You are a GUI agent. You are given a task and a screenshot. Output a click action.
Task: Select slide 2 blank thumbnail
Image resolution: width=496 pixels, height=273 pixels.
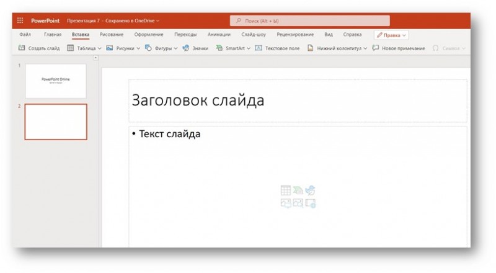pyautogui.click(x=56, y=122)
